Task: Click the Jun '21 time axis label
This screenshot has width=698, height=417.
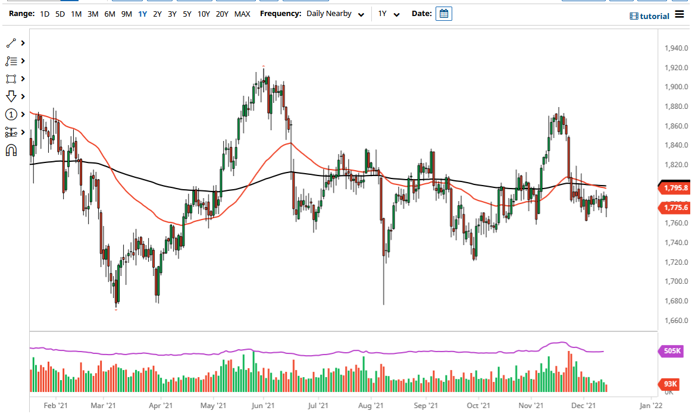Action: click(262, 406)
